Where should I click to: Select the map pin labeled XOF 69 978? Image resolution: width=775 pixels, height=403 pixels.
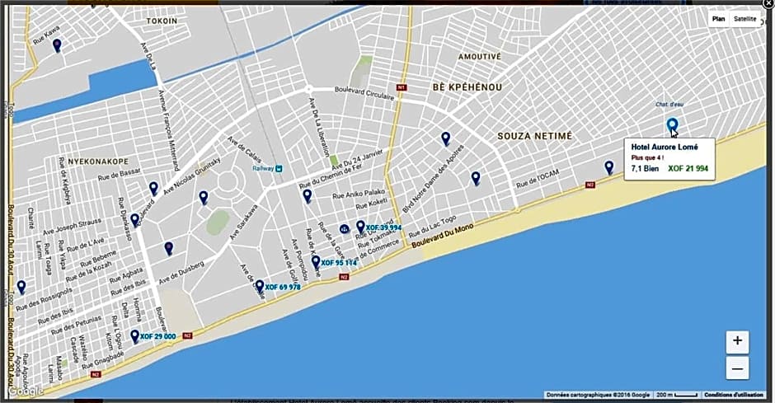[260, 286]
